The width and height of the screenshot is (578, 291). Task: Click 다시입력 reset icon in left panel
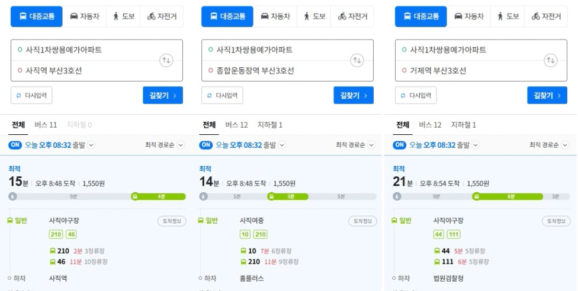click(x=19, y=96)
